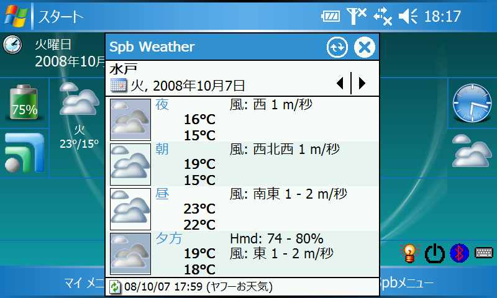Go to previous day with left arrow
This screenshot has height=298, width=497.
point(340,83)
